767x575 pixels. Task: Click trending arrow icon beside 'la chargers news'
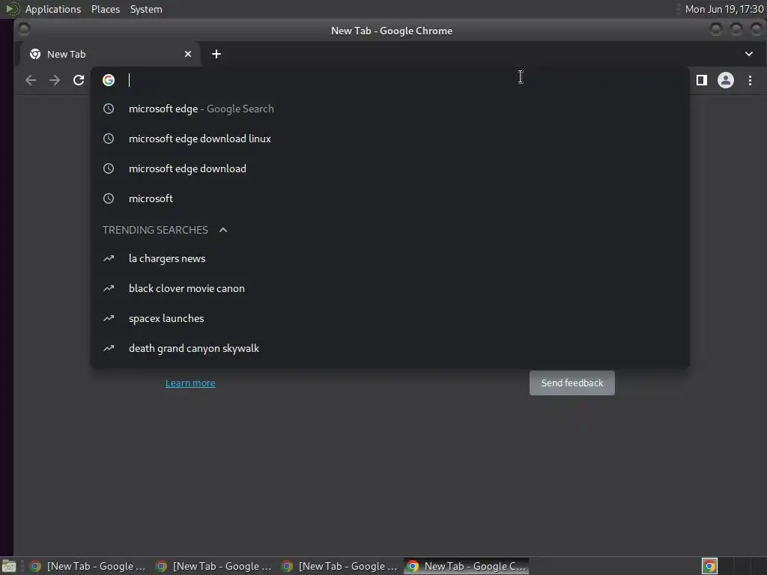click(x=109, y=258)
